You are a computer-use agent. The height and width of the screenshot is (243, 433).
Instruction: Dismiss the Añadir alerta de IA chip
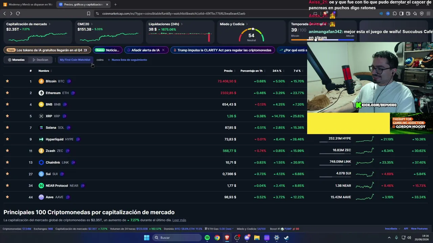163,50
